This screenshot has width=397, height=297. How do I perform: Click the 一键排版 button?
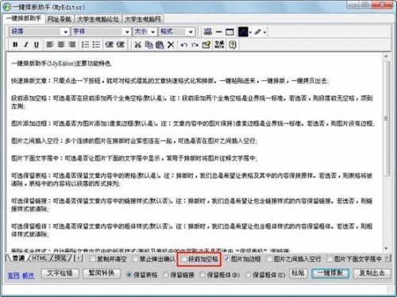coord(330,273)
